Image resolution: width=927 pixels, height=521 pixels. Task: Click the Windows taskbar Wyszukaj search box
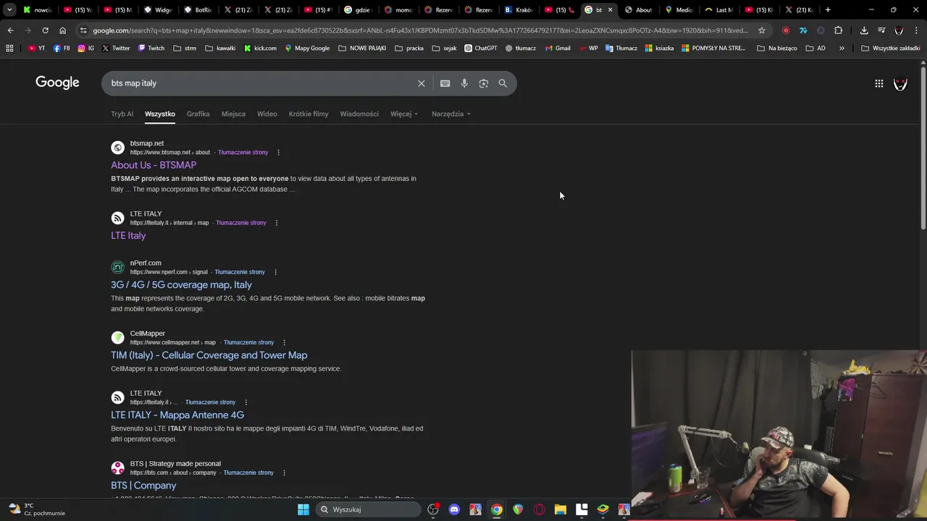coord(369,509)
